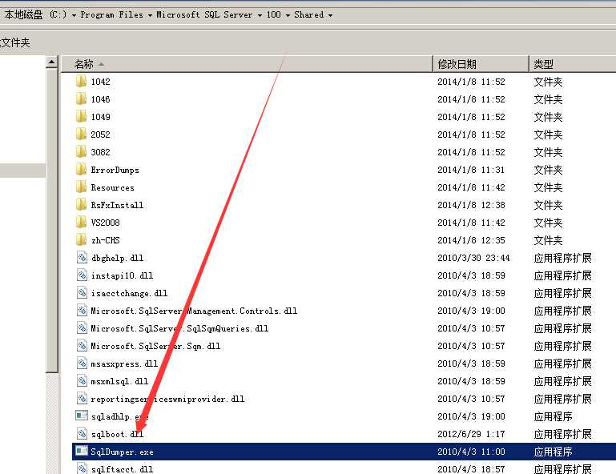This screenshot has height=474, width=616.
Task: Select the Resources folder icon
Action: click(x=81, y=187)
